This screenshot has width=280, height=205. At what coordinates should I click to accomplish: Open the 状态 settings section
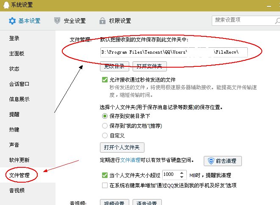(14, 69)
